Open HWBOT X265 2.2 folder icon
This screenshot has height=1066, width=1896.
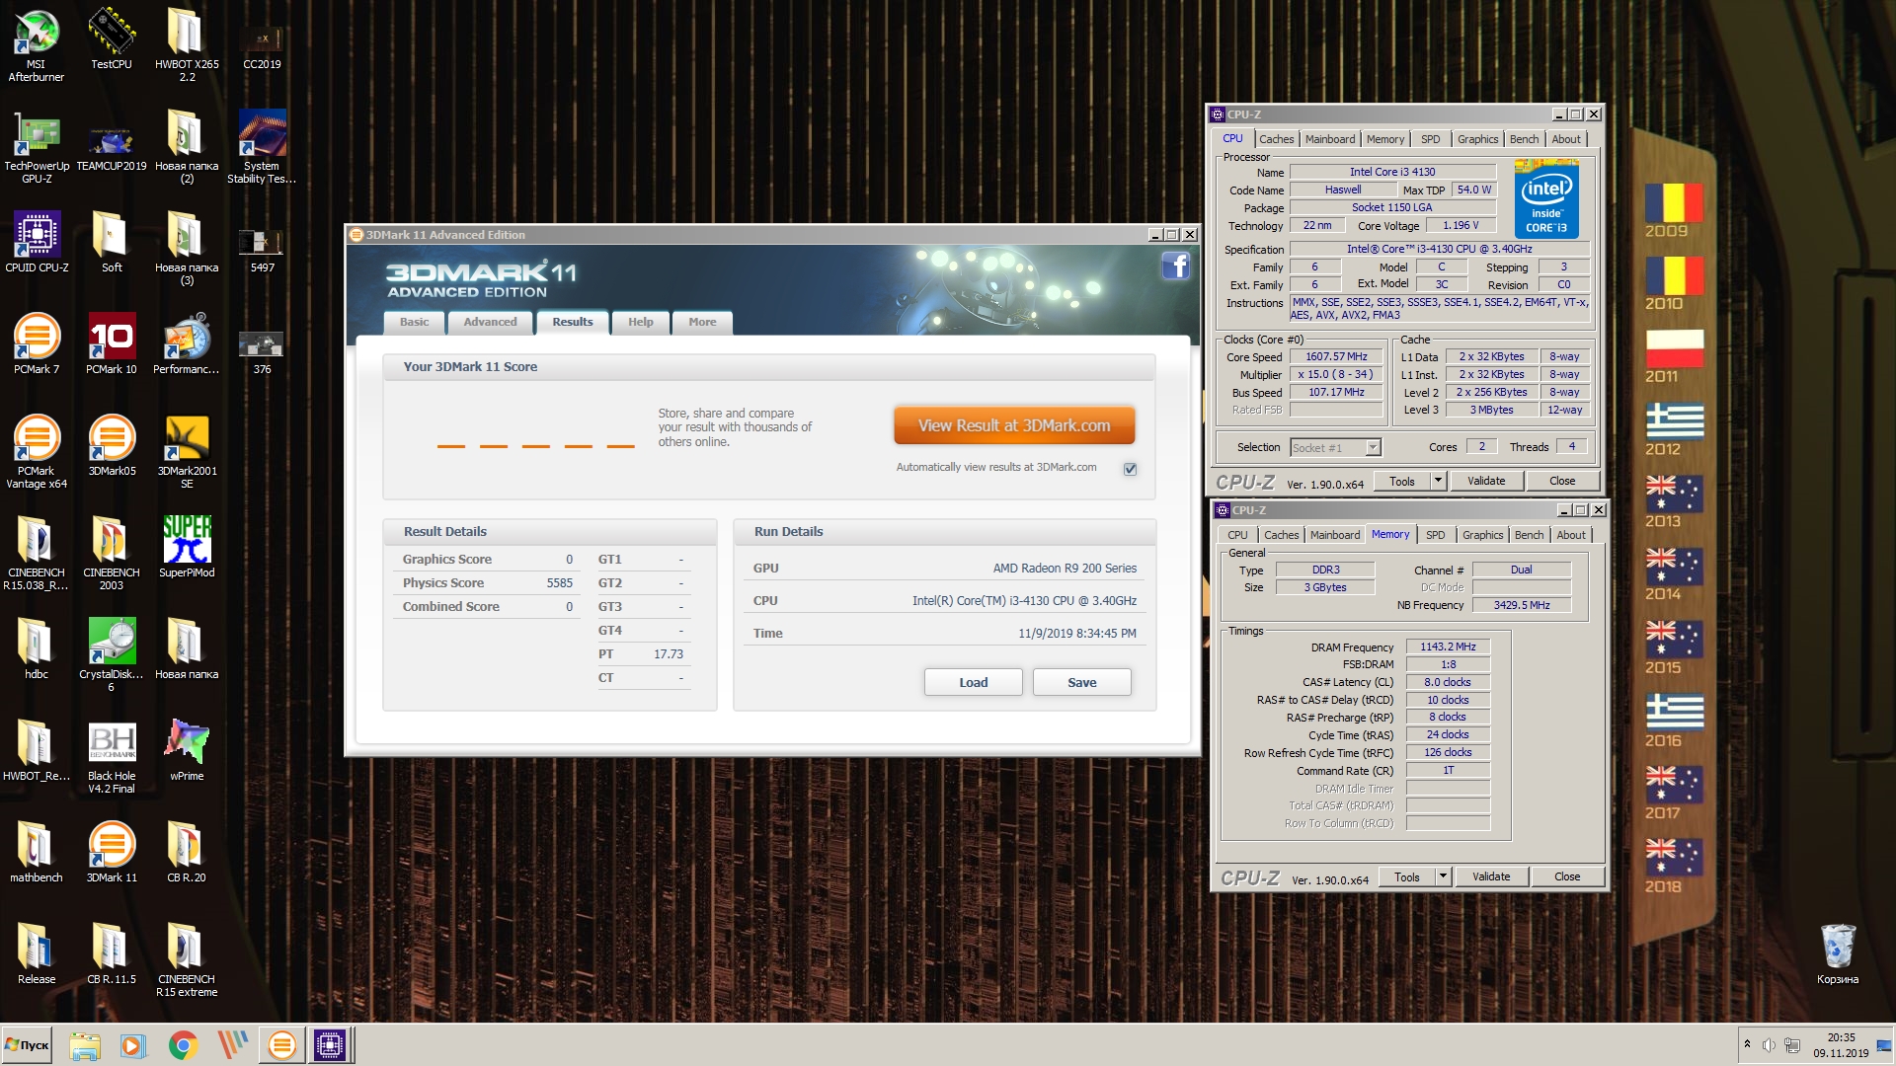tap(187, 44)
